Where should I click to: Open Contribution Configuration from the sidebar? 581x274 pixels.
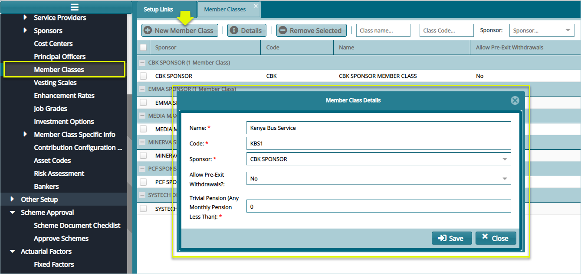click(x=78, y=148)
